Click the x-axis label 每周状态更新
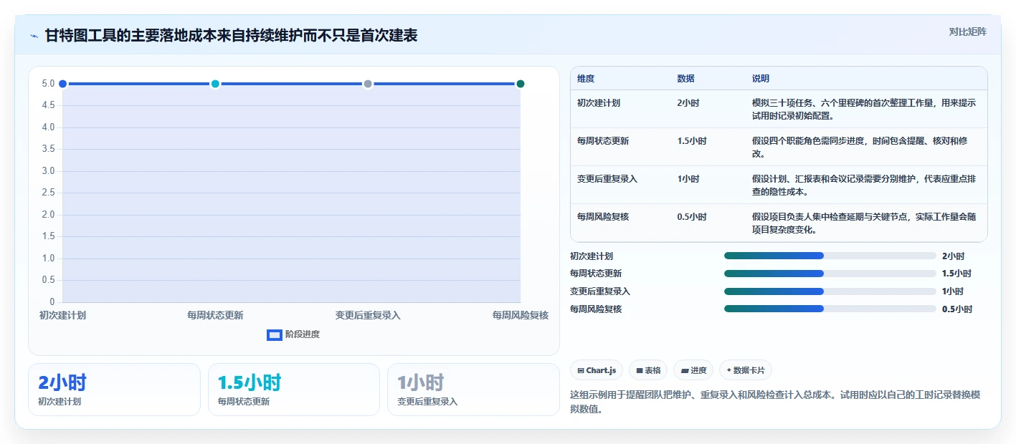1016x444 pixels. pos(215,315)
